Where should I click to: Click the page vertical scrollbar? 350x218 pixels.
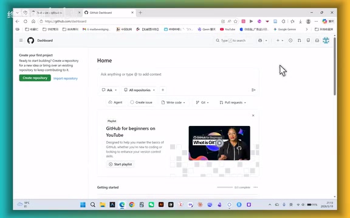[x=335, y=66]
